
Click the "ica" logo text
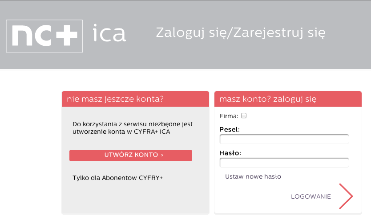pyautogui.click(x=109, y=34)
